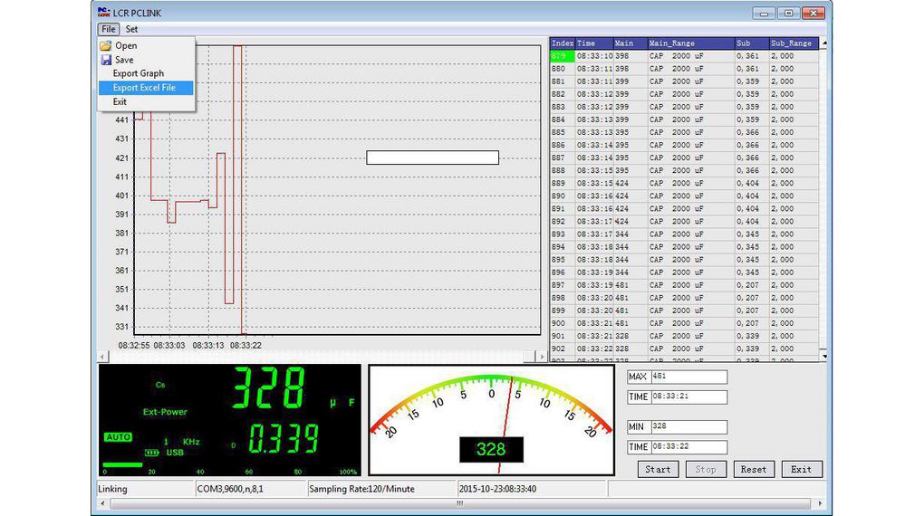
Task: Click the MIN value field showing 328
Action: pos(688,427)
